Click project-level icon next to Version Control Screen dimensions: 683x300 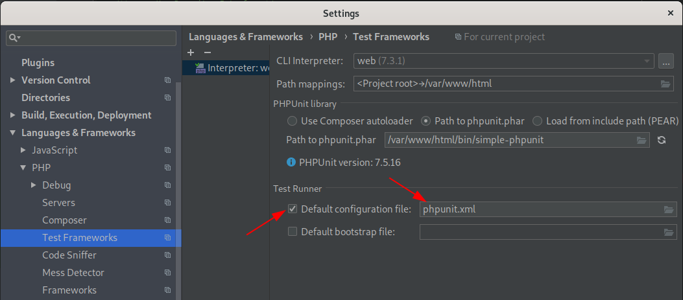click(167, 80)
